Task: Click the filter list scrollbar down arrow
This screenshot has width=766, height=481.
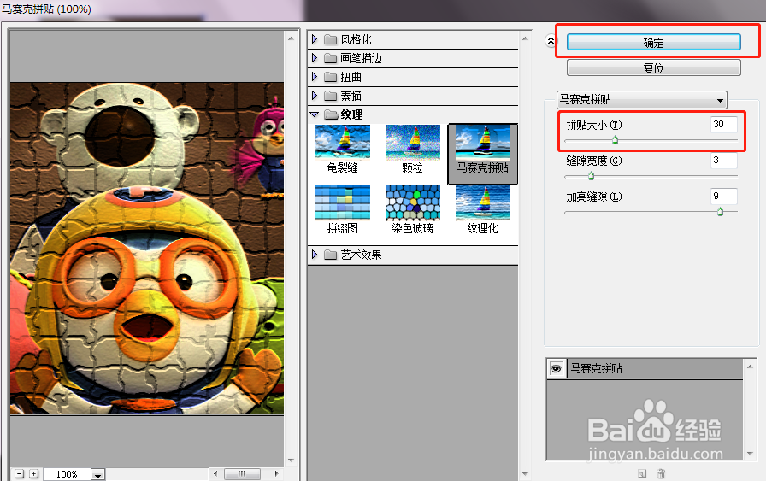Action: [525, 473]
